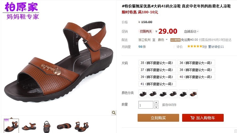The width and height of the screenshot is (237, 133).
Task: Open the 累计评价11 reviews link
Action: [x=216, y=47]
